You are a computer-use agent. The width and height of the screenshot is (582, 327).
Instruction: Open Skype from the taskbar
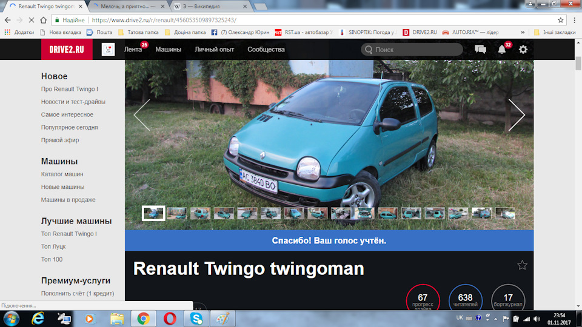[196, 319]
